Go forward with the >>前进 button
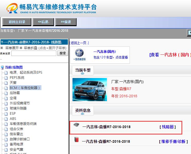Image resolution: width=191 pixels, height=154 pixels. [66, 22]
